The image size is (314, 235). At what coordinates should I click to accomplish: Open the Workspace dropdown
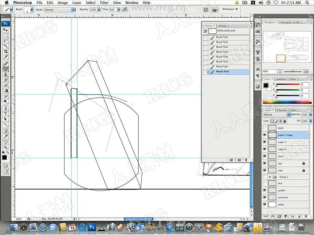tap(230, 9)
